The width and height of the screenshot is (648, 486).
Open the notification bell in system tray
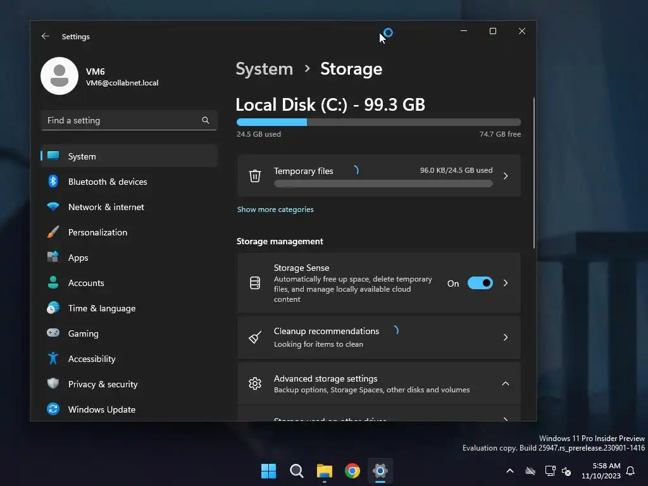(x=630, y=471)
